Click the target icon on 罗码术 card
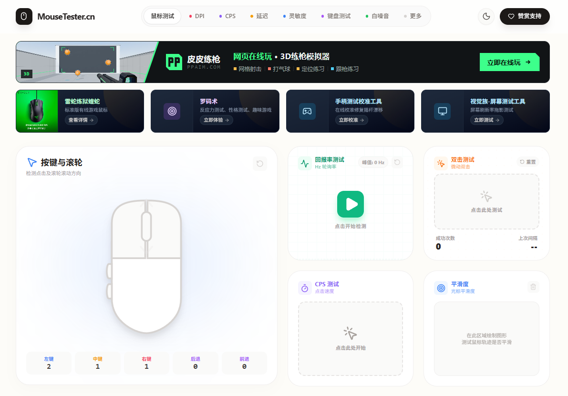 click(x=172, y=111)
